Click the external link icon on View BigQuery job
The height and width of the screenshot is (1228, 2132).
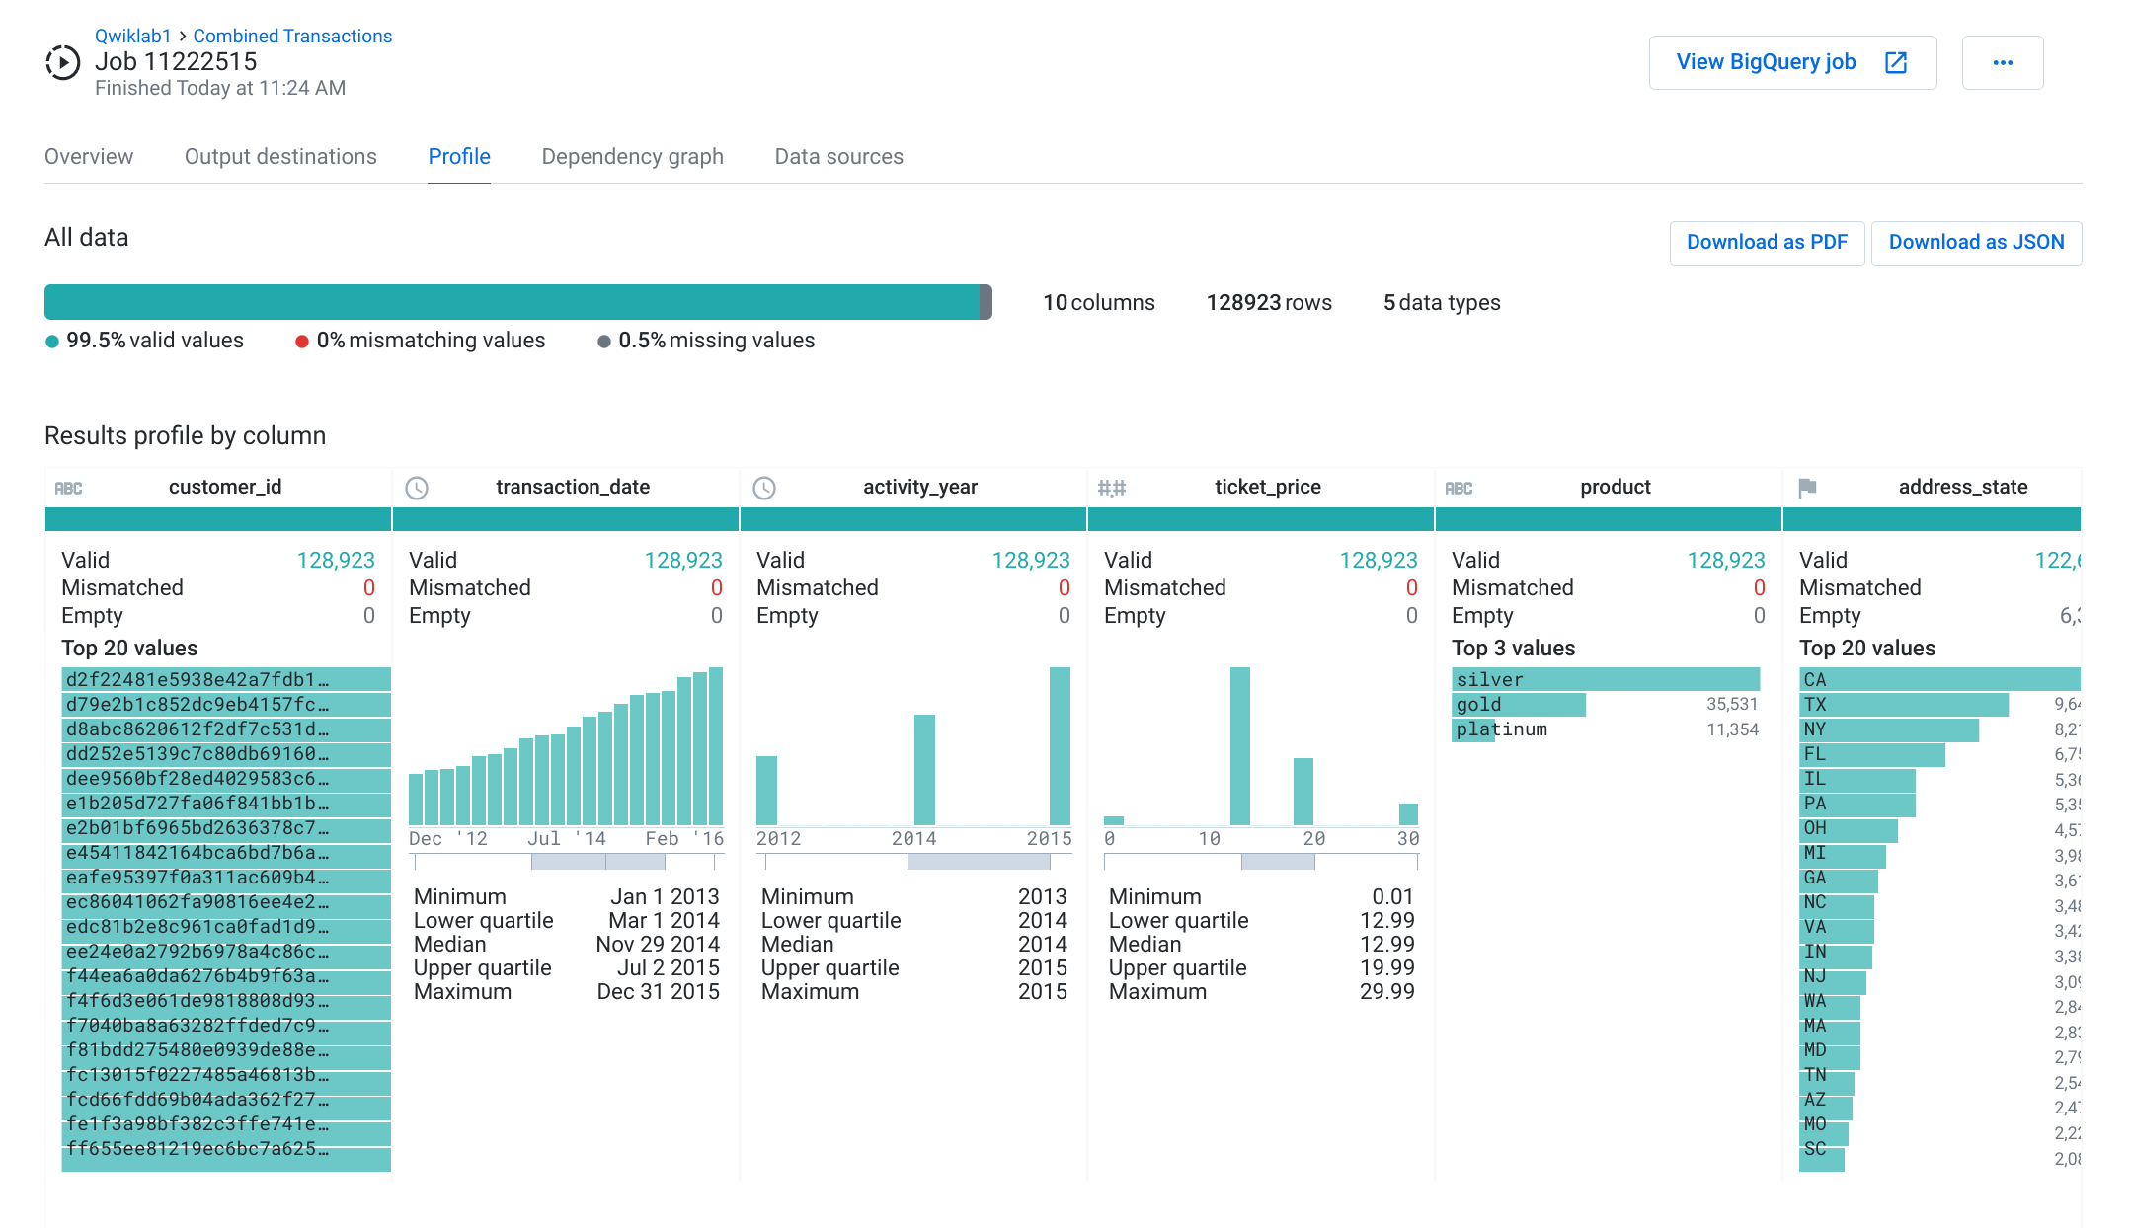(1895, 61)
